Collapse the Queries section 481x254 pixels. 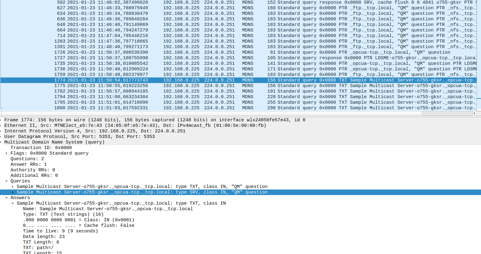click(7, 181)
